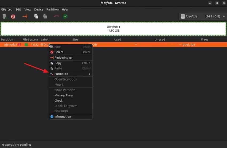The image size is (227, 148).
Task: Click the disk icon in device selector
Action: pos(183,16)
